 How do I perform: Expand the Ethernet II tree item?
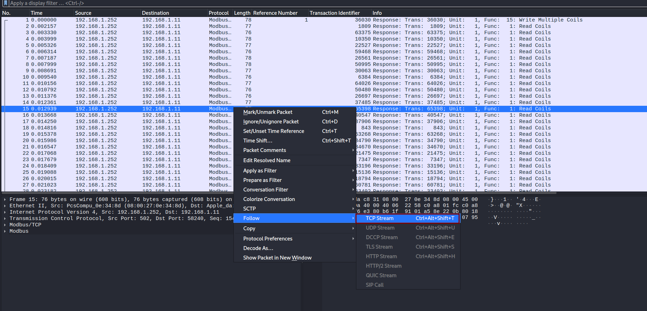[5, 206]
